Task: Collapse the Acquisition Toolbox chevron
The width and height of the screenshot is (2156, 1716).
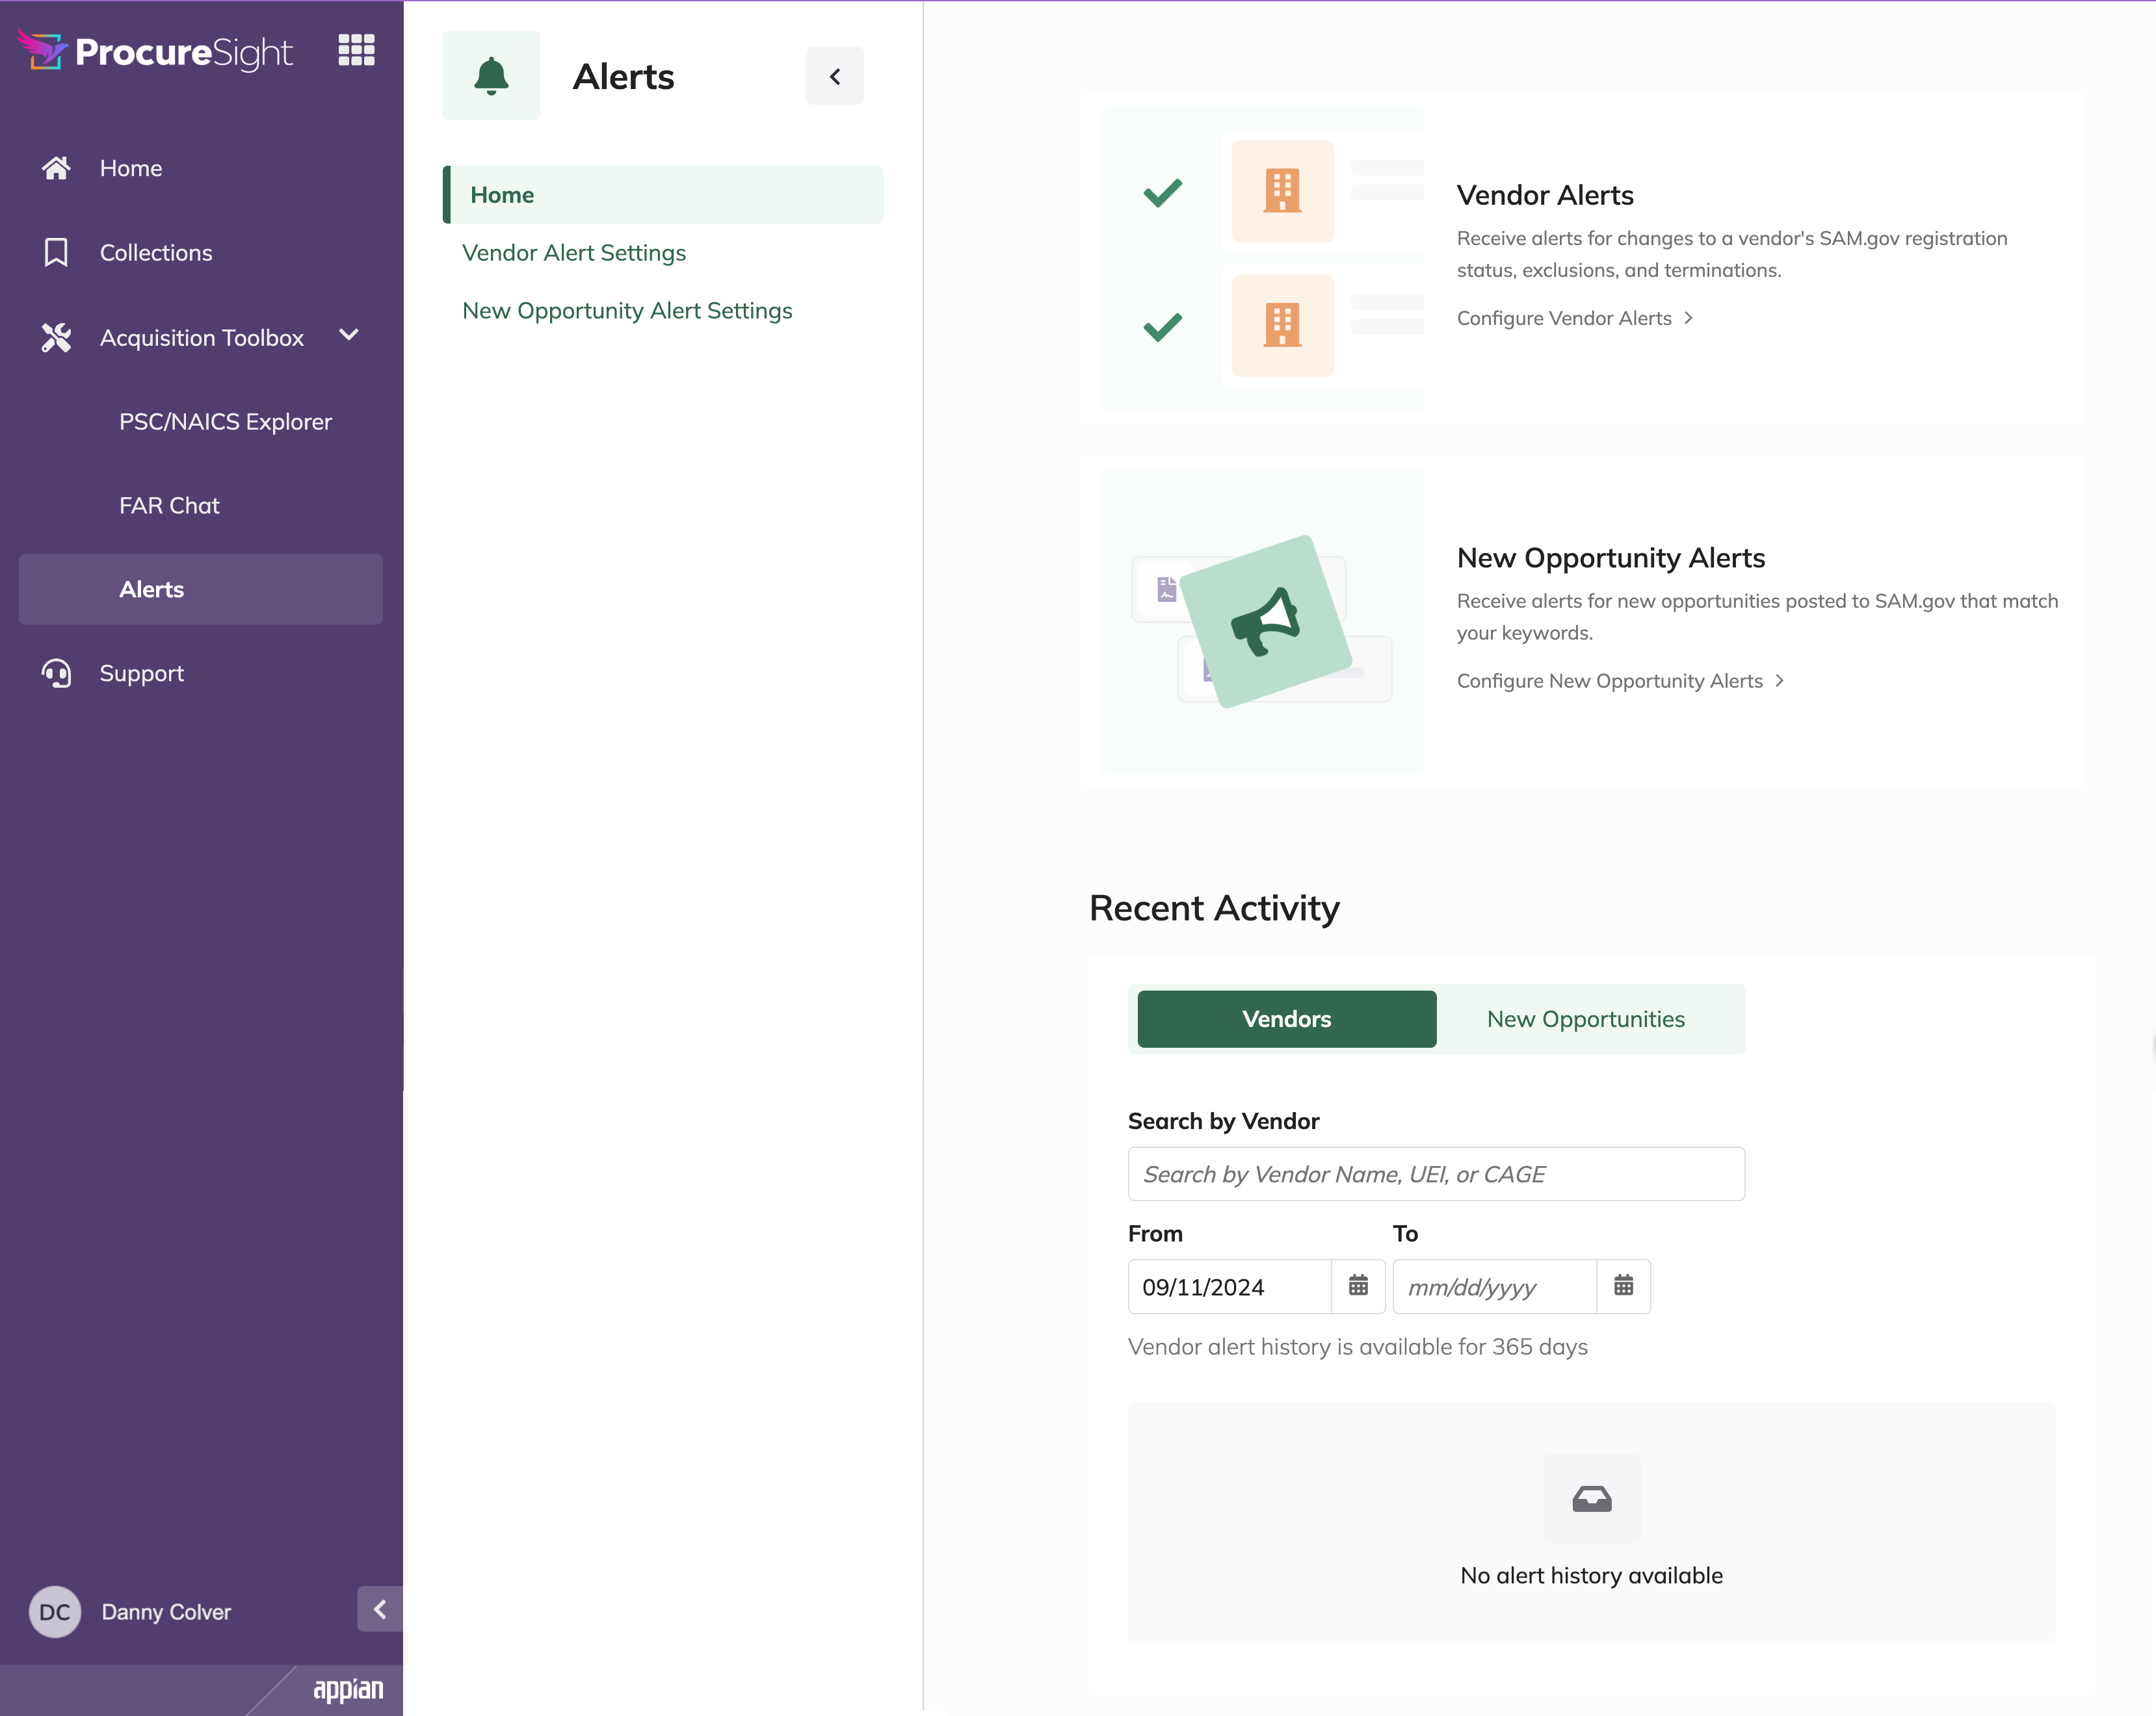Action: coord(349,336)
